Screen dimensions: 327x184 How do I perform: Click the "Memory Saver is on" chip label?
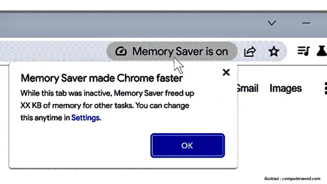click(x=180, y=51)
